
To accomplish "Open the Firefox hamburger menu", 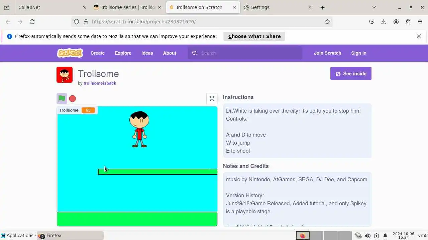I will [x=420, y=22].
